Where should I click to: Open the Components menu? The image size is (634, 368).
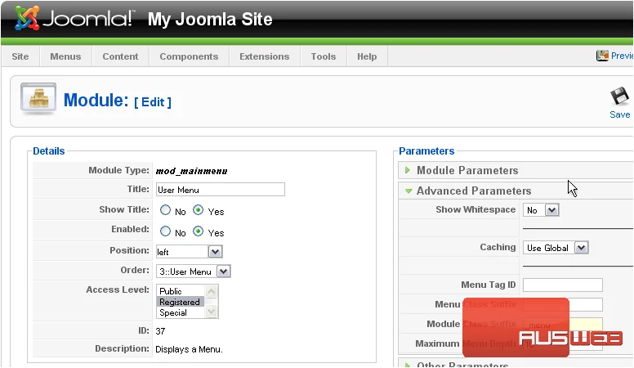189,56
